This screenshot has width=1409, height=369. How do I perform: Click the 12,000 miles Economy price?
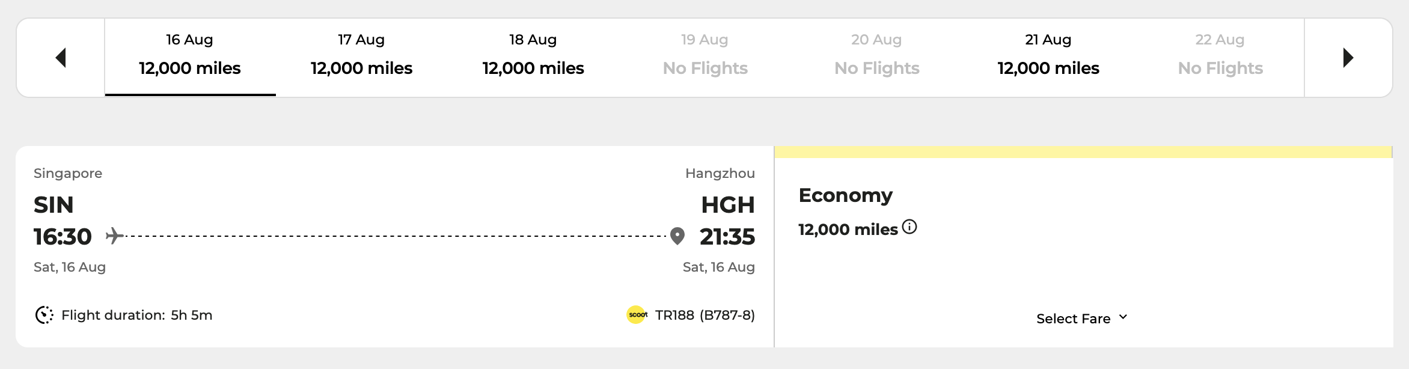[848, 230]
